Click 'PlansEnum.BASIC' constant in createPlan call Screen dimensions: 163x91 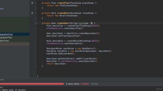(89, 26)
